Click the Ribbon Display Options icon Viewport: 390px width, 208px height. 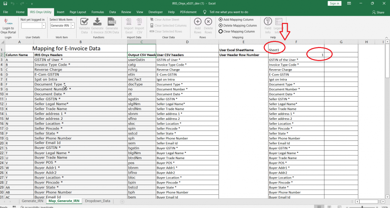(349, 3)
